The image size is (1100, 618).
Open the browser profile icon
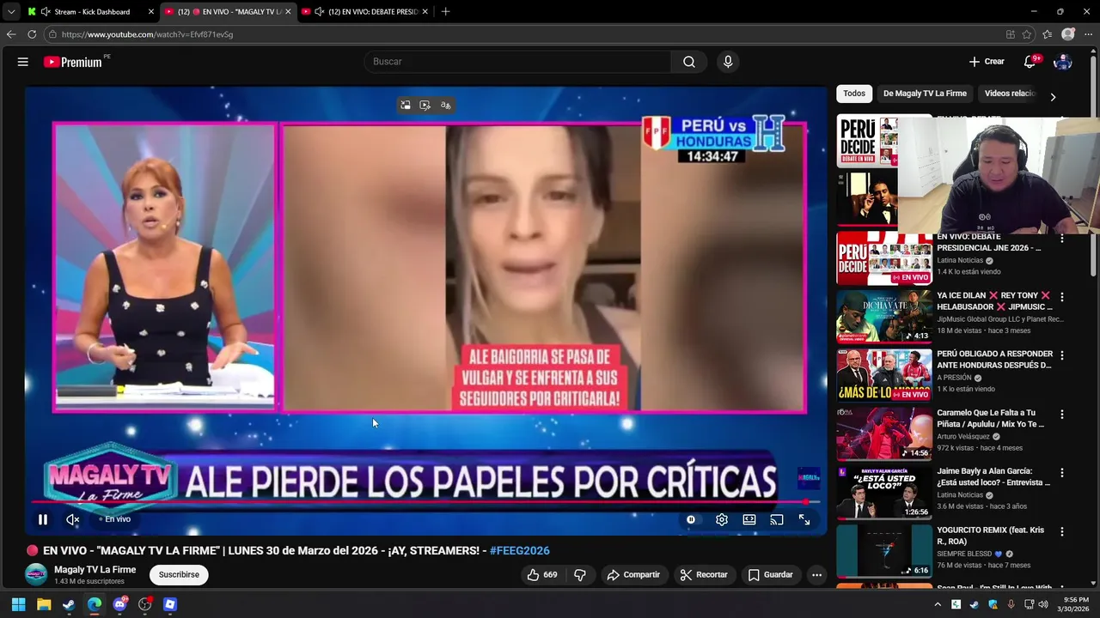tap(1068, 34)
